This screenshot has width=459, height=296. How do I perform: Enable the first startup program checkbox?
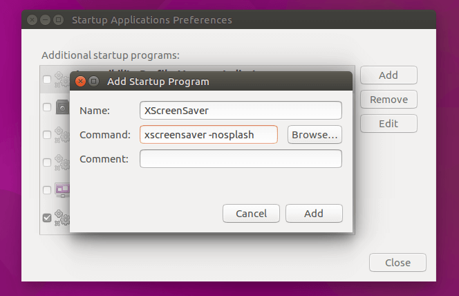click(x=47, y=80)
